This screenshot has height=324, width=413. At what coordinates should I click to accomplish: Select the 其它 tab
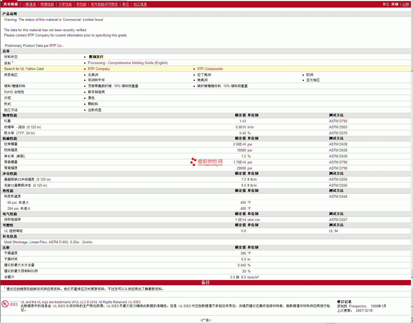(x=125, y=4)
